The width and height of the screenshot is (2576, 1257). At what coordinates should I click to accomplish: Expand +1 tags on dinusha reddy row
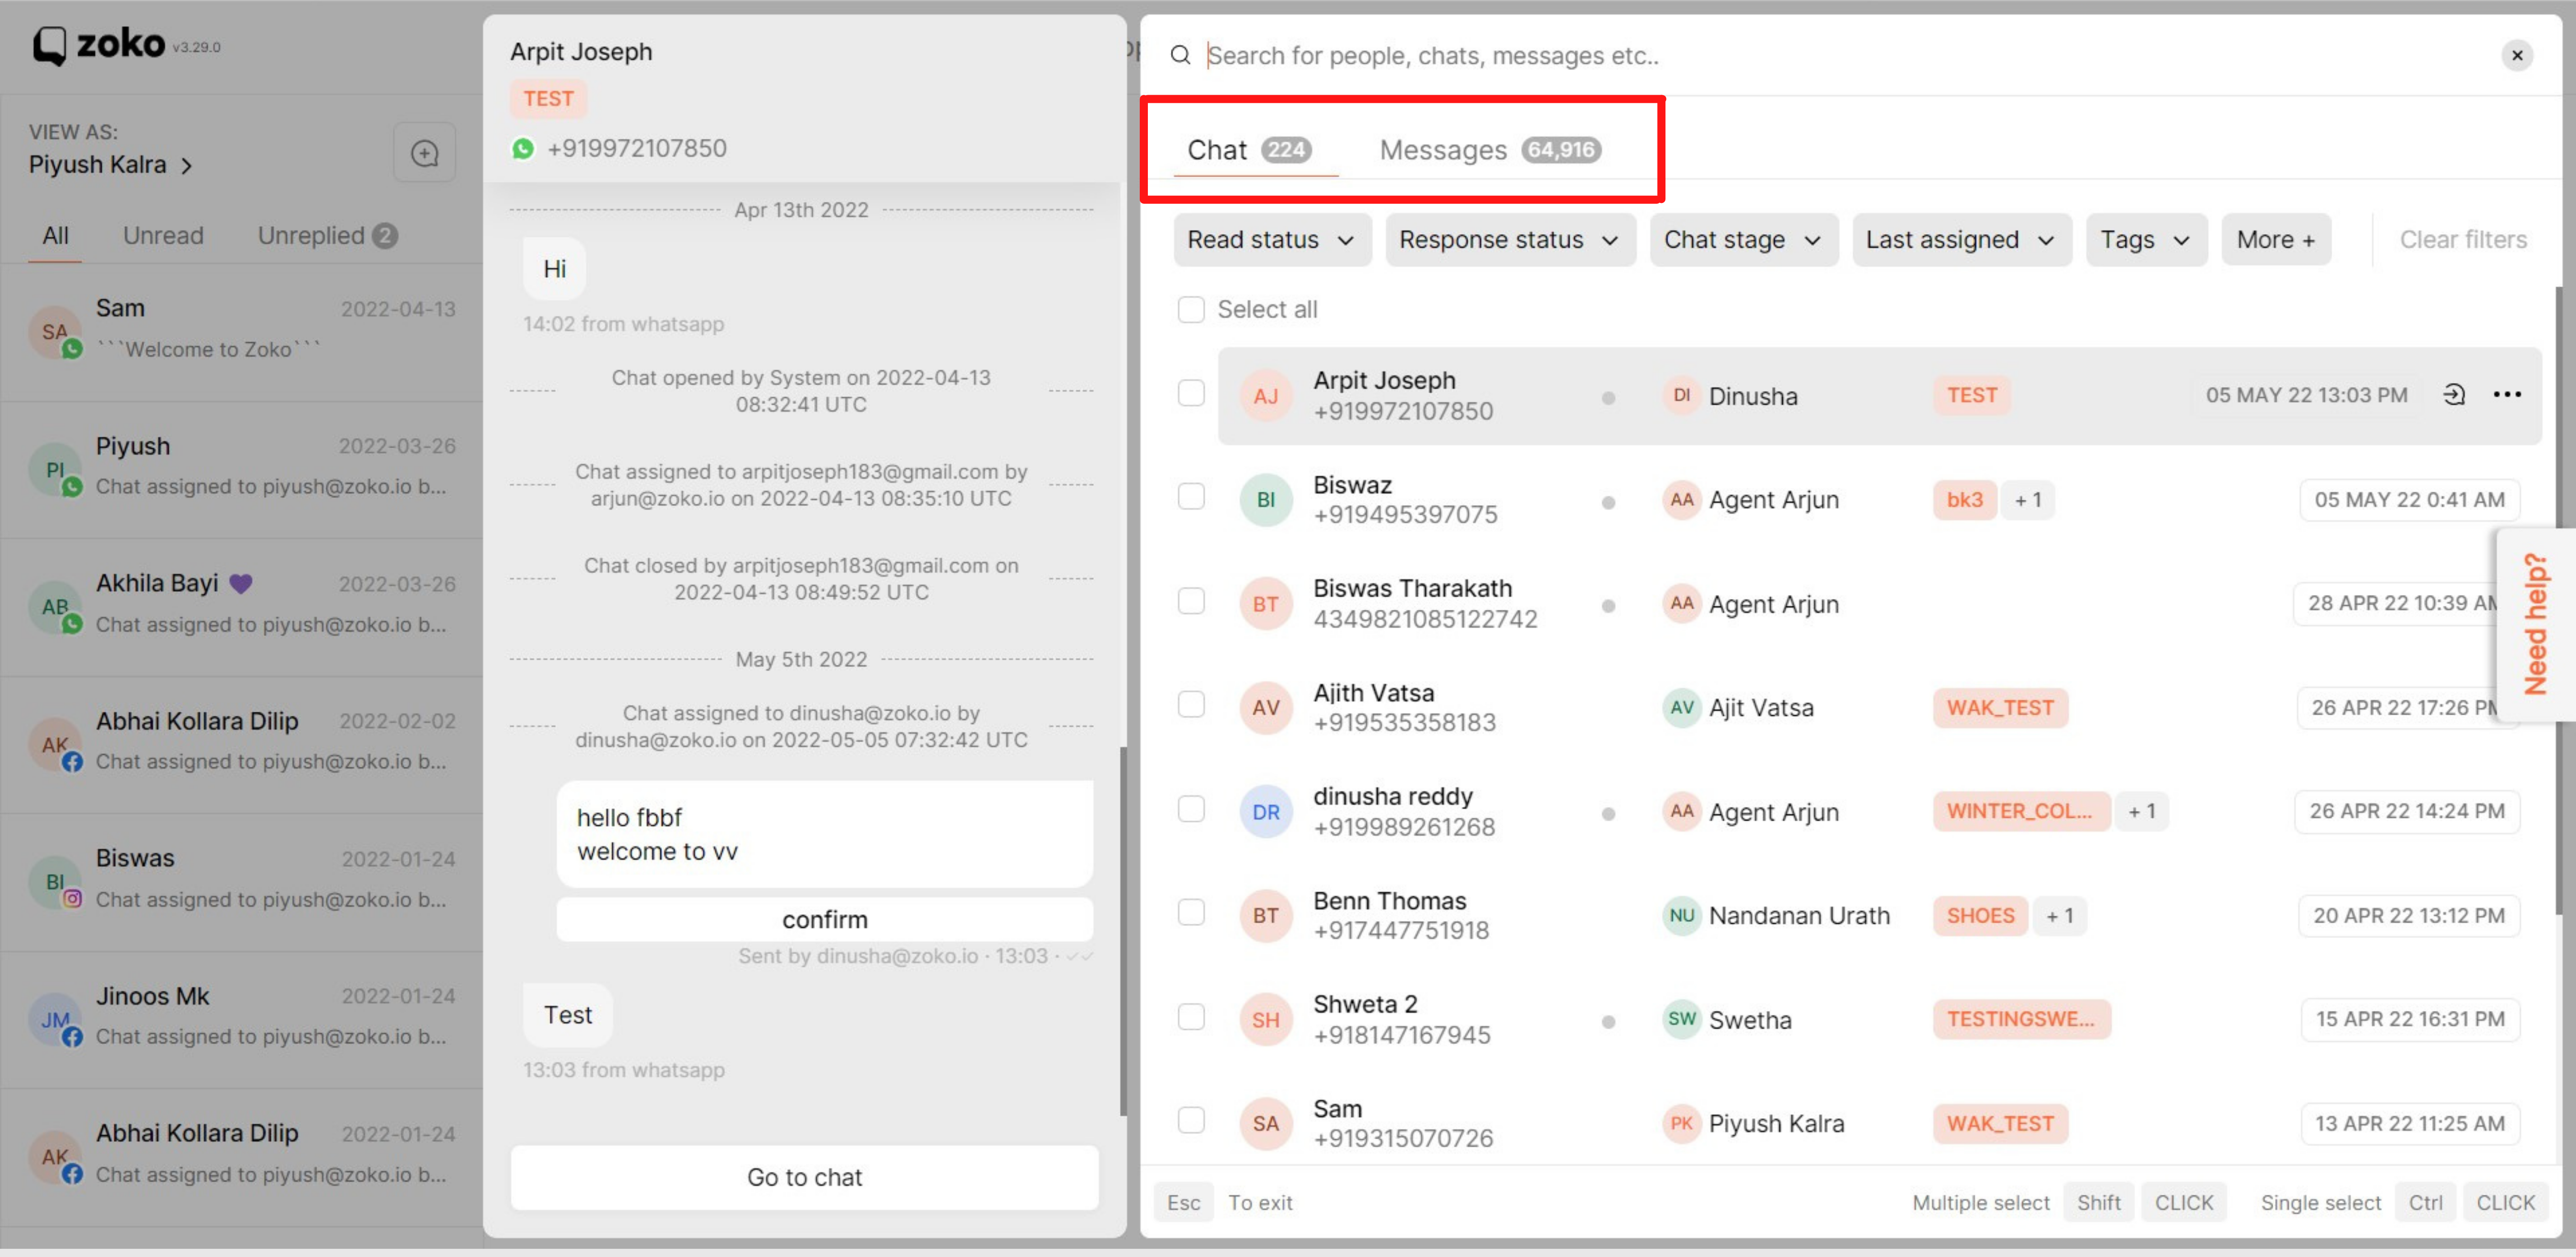[2141, 811]
